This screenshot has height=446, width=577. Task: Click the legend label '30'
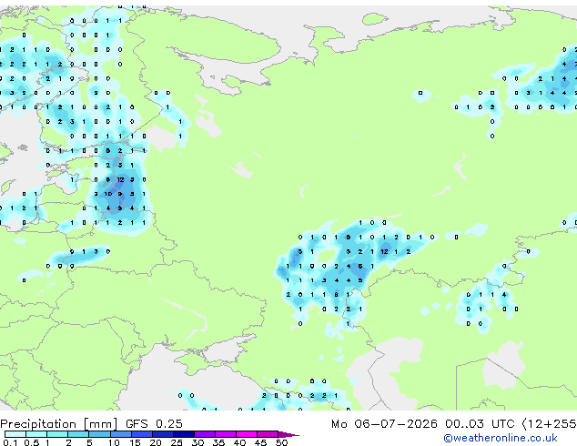tap(197, 442)
